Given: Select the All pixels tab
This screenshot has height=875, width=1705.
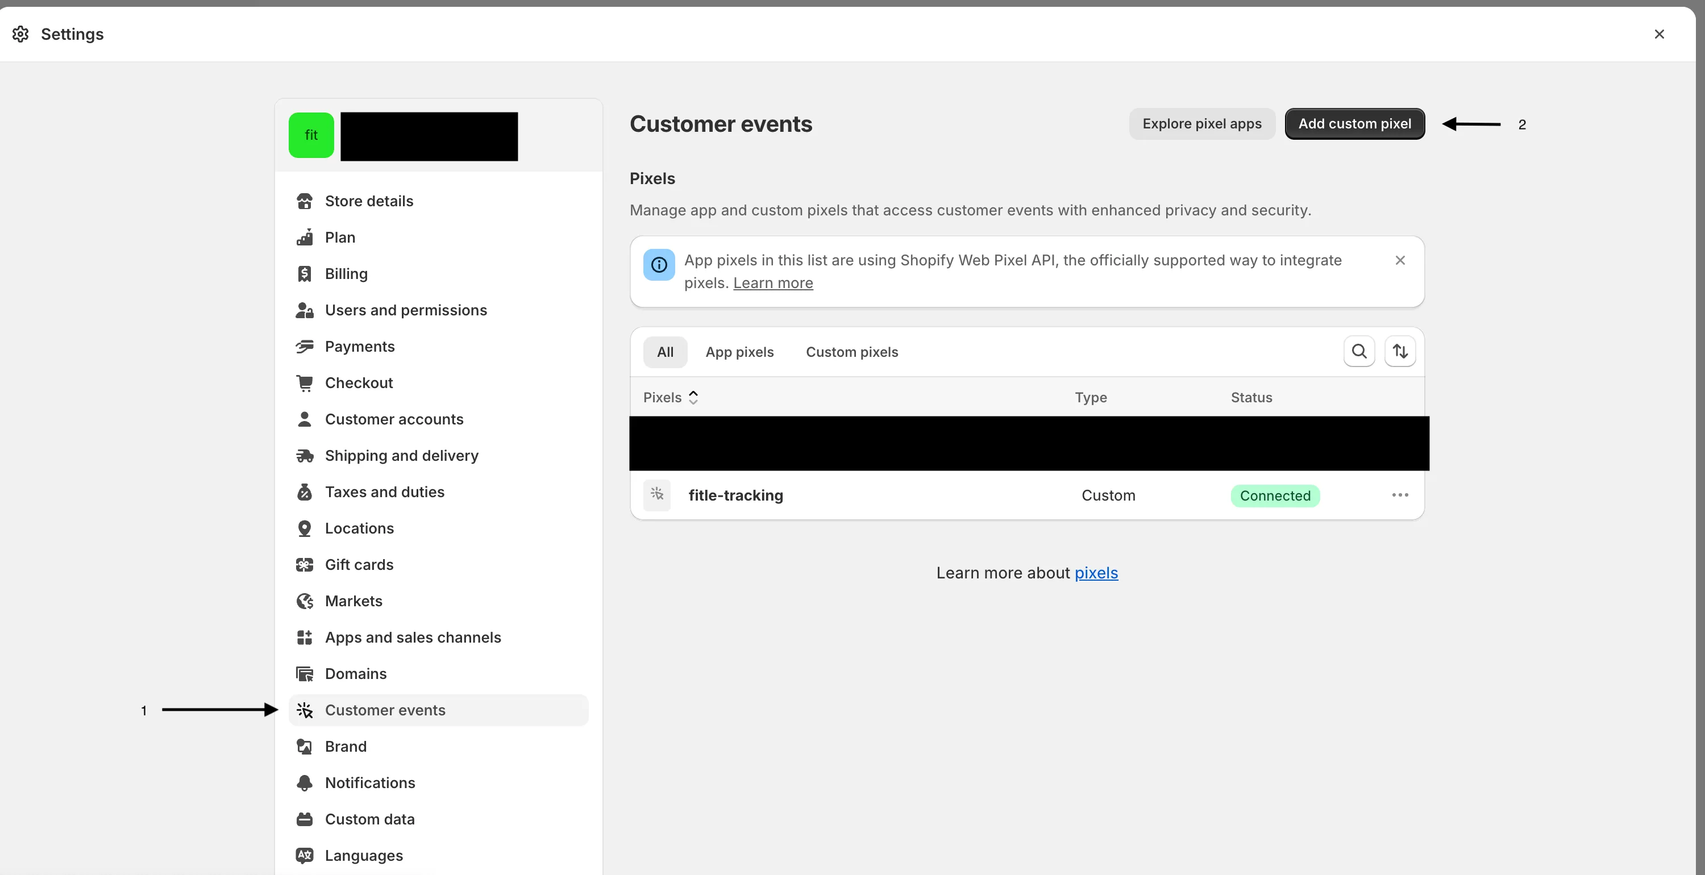Looking at the screenshot, I should click(x=665, y=352).
